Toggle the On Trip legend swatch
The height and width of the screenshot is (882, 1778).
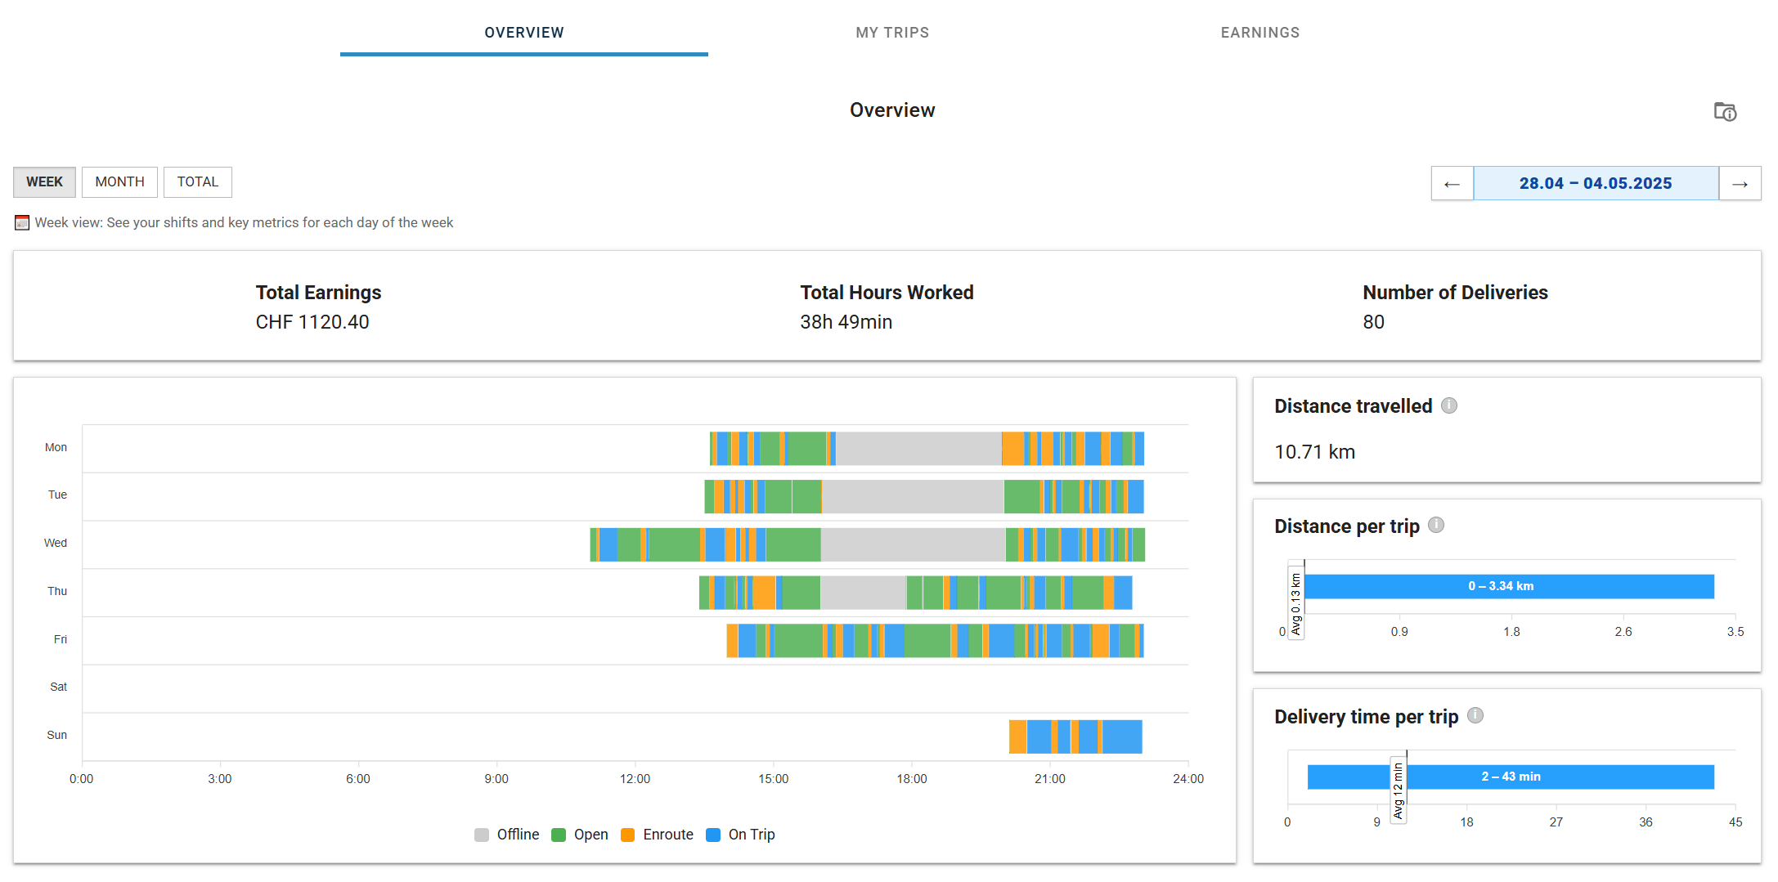(x=713, y=835)
